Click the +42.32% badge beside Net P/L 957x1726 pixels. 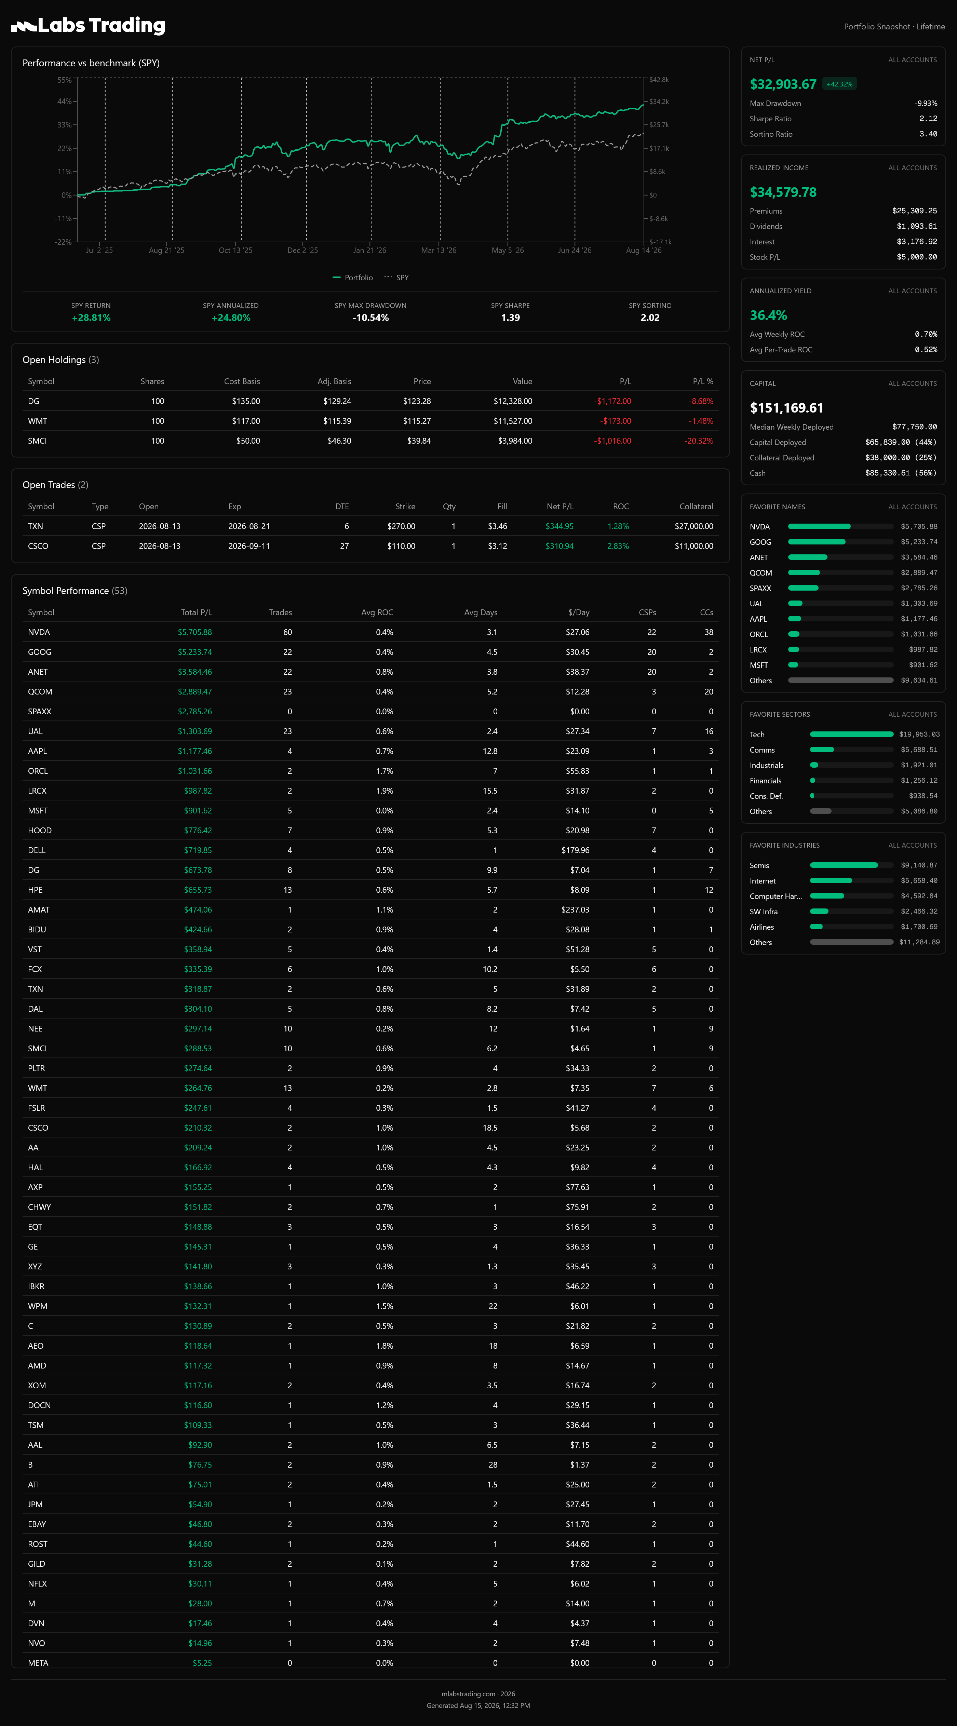pyautogui.click(x=839, y=84)
